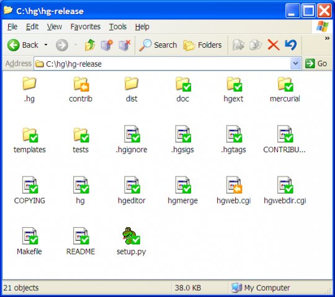The width and height of the screenshot is (335, 297).
Task: Open the Forward history dropdown arrow
Action: click(x=76, y=45)
